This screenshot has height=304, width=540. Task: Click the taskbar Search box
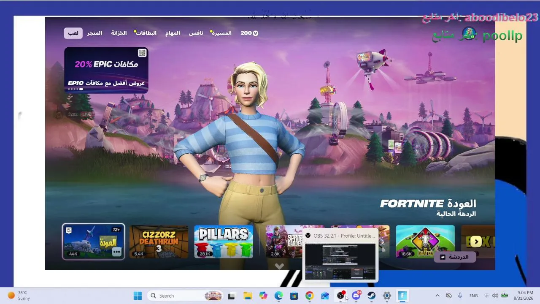(186, 296)
